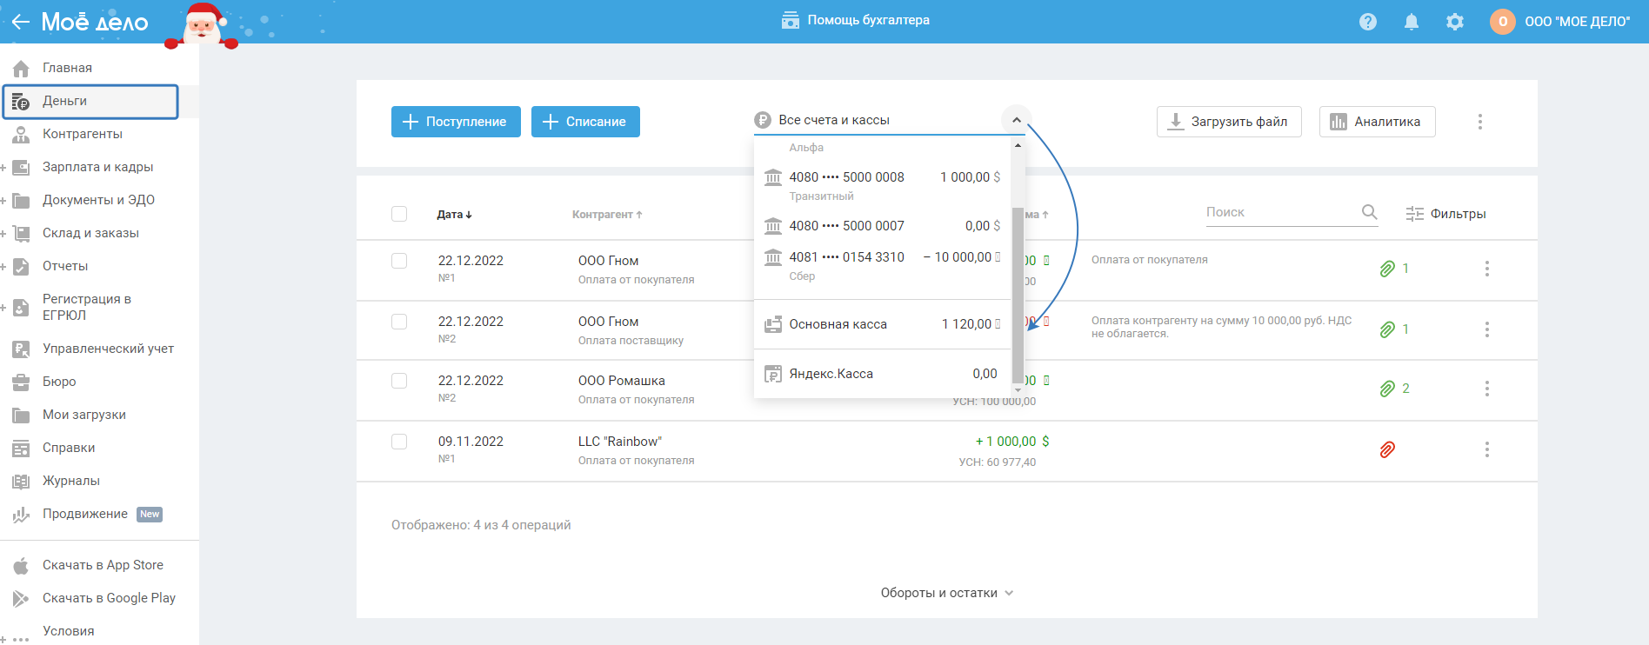Open the Аналитика button
Image resolution: width=1649 pixels, height=645 pixels.
1378,122
